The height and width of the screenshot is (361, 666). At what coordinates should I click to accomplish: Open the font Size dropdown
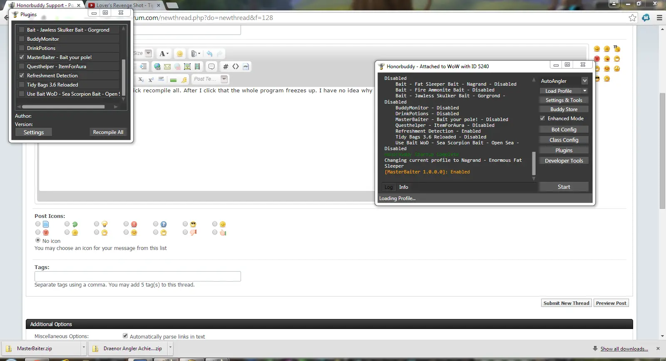[x=148, y=53]
